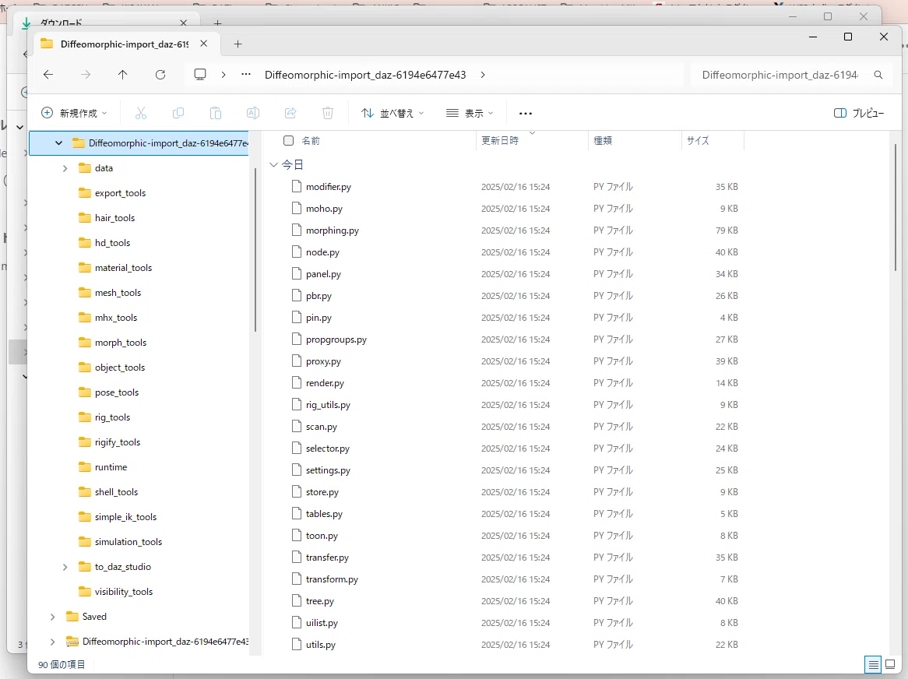This screenshot has width=908, height=679.
Task: Open the 表示 view dropdown
Action: tap(470, 113)
